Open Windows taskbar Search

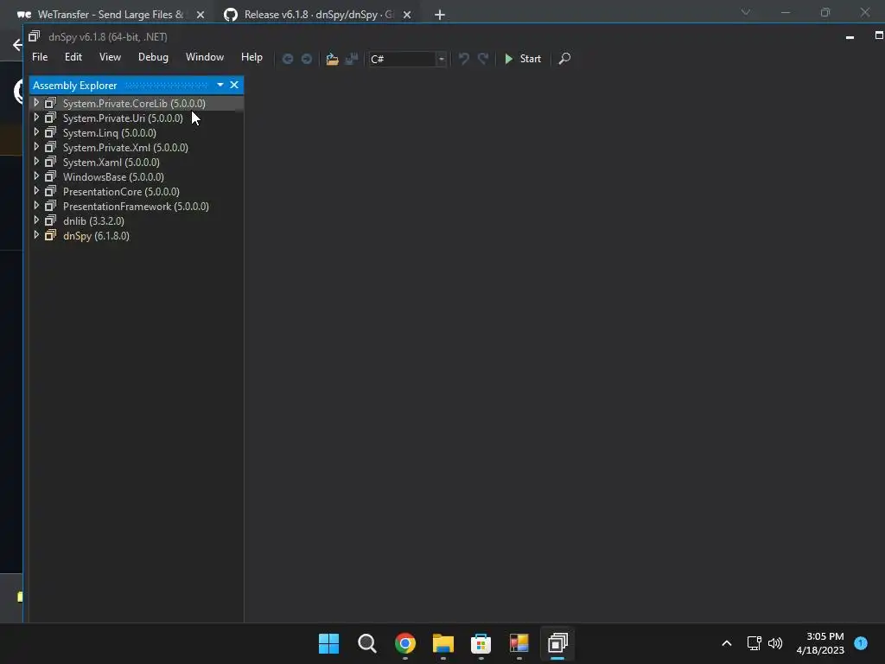tap(366, 643)
